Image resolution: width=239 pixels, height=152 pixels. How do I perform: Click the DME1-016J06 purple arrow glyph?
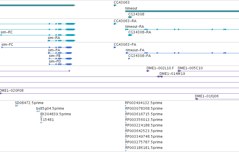tap(196, 99)
